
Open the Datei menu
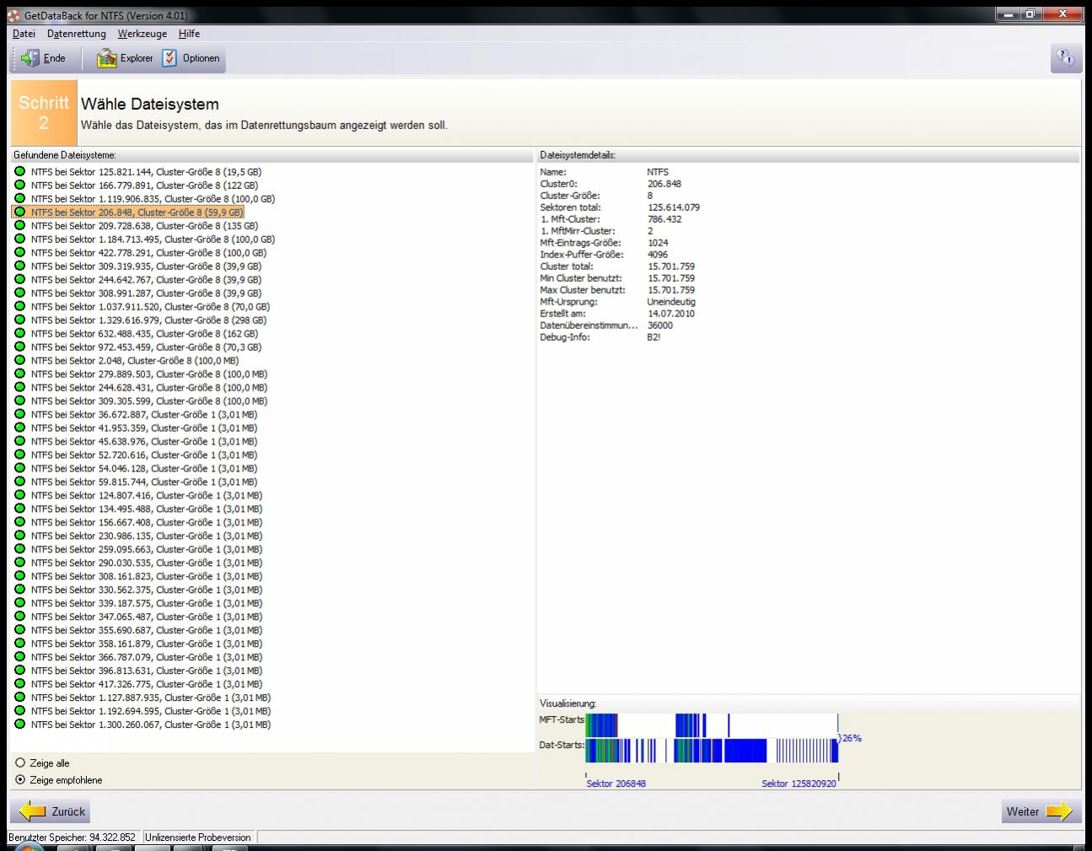pyautogui.click(x=24, y=34)
